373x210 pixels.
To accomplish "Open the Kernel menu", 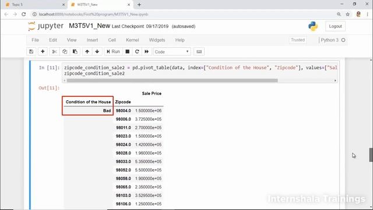I will click(132, 40).
